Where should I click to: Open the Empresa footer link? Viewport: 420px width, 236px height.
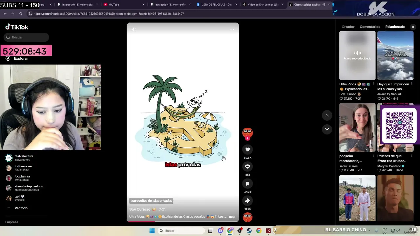tap(12, 222)
